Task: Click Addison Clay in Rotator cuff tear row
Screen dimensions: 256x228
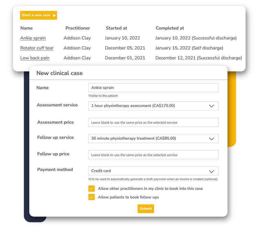Action: point(77,48)
